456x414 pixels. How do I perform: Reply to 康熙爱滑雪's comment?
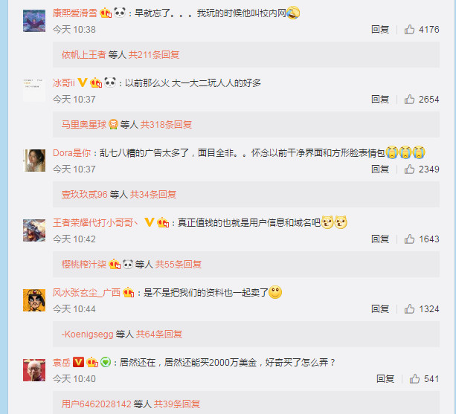click(x=380, y=29)
